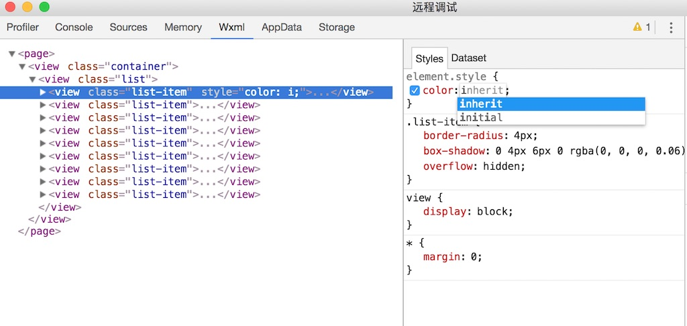The height and width of the screenshot is (326, 687).
Task: Open the Storage tab
Action: pyautogui.click(x=336, y=28)
